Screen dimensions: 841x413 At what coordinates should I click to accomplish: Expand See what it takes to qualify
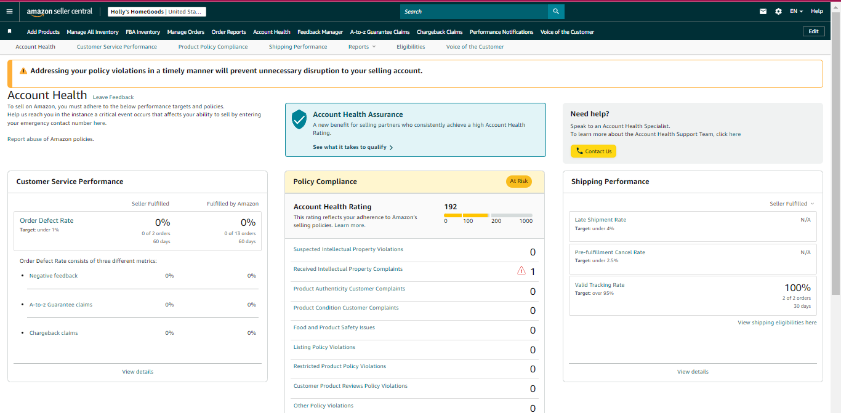(x=353, y=147)
